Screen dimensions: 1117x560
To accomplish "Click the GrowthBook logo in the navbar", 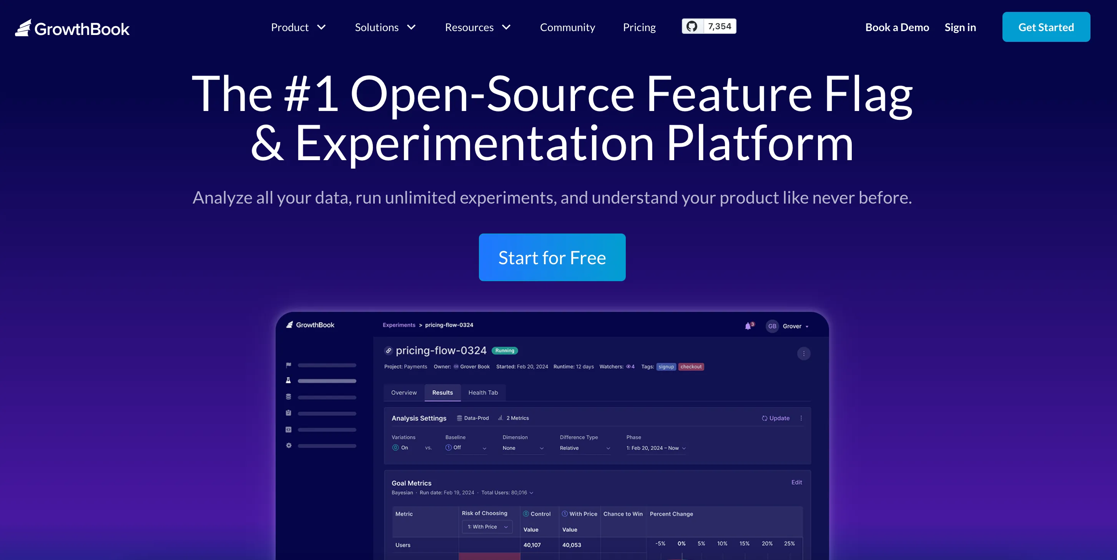I will (72, 28).
